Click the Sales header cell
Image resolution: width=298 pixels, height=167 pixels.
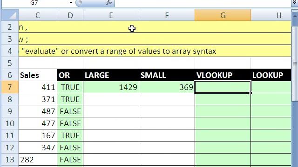tap(38, 75)
